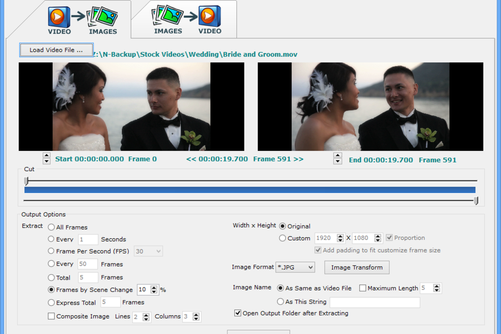The height and width of the screenshot is (334, 501).
Task: Increase the Start time with up arrow
Action: pos(47,156)
